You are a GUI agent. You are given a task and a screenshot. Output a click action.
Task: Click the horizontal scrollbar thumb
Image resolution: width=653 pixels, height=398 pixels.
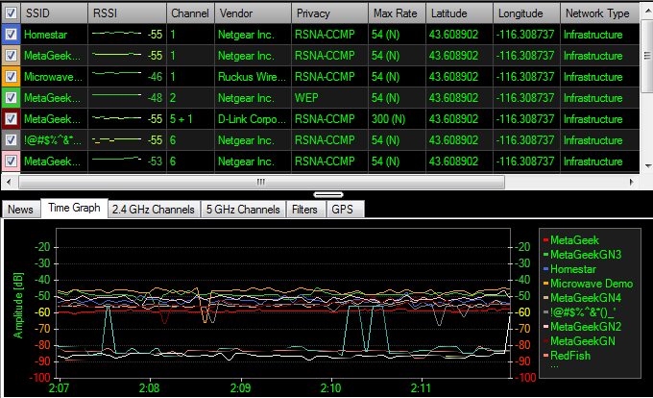[x=261, y=182]
